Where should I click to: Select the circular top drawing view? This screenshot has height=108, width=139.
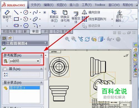click(x=59, y=67)
